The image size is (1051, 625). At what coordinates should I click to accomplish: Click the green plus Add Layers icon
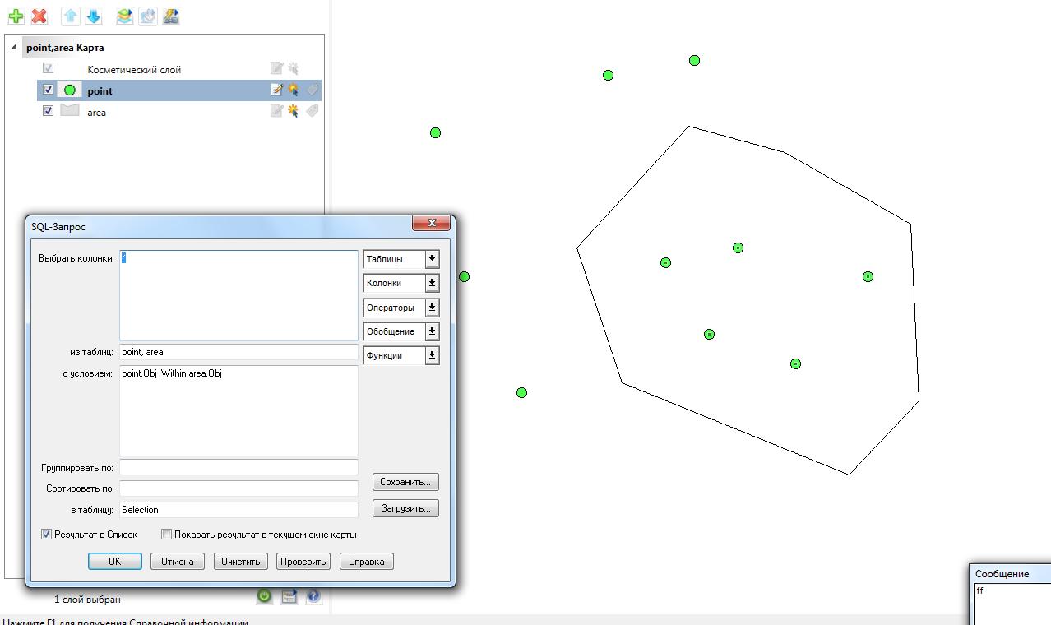16,16
